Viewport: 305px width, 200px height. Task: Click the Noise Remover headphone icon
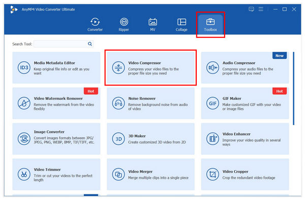point(118,103)
